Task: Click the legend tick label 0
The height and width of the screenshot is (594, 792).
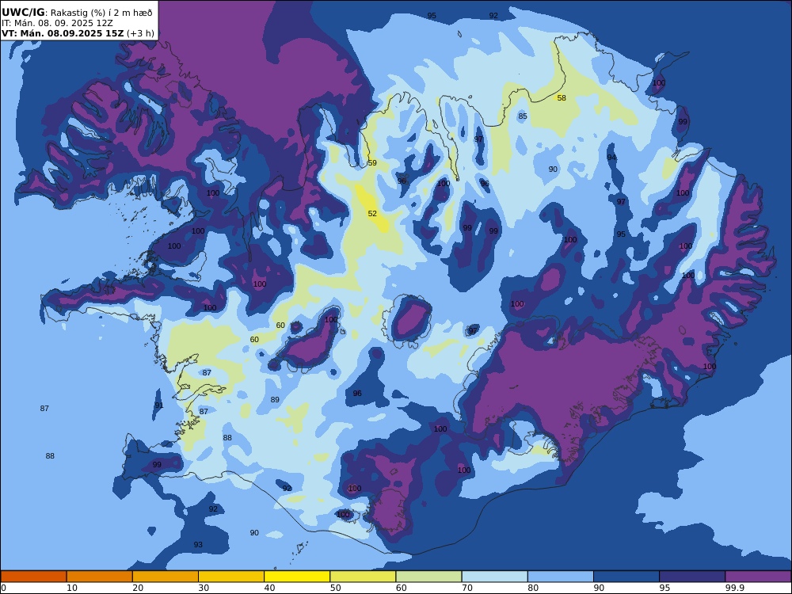Action: pos(3,588)
